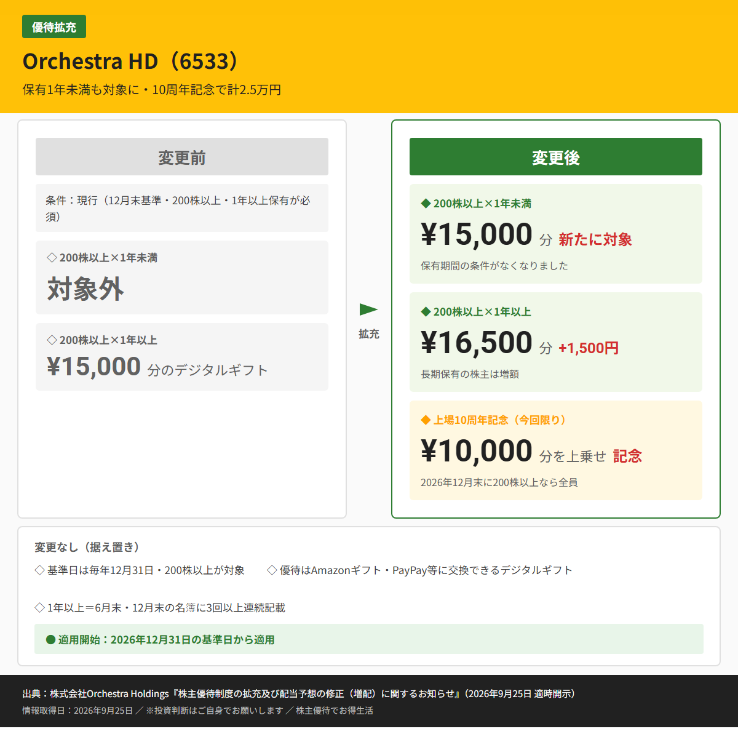Image resolution: width=738 pixels, height=742 pixels.
Task: Click the 出典 source line in footer
Action: pos(301,693)
